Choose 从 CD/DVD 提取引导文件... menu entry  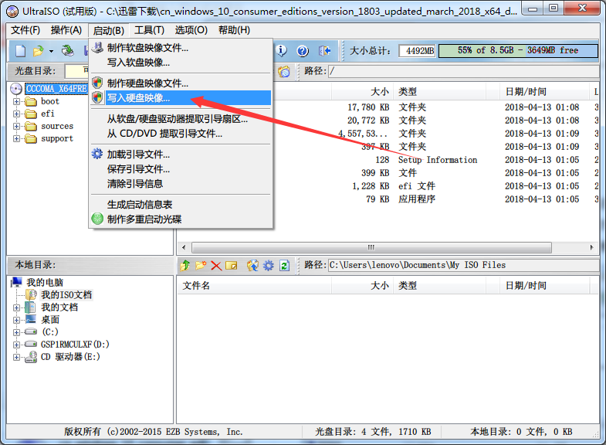[181, 134]
